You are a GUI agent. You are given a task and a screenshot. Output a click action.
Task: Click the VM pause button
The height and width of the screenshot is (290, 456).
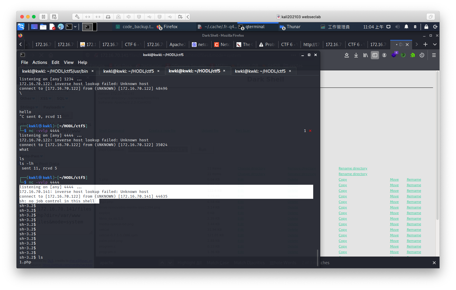click(x=43, y=17)
